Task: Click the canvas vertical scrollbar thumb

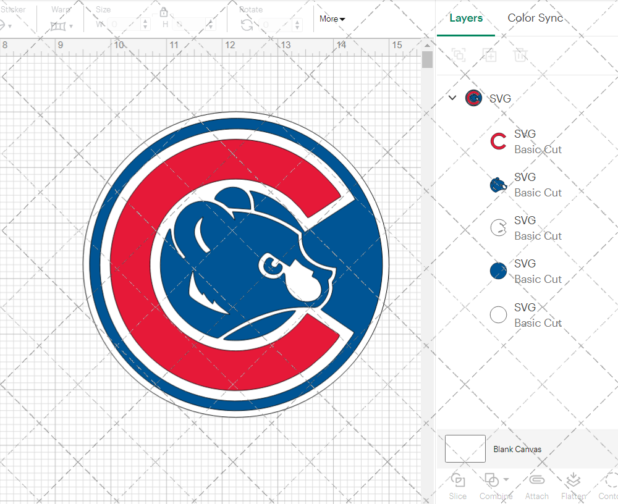Action: click(427, 60)
